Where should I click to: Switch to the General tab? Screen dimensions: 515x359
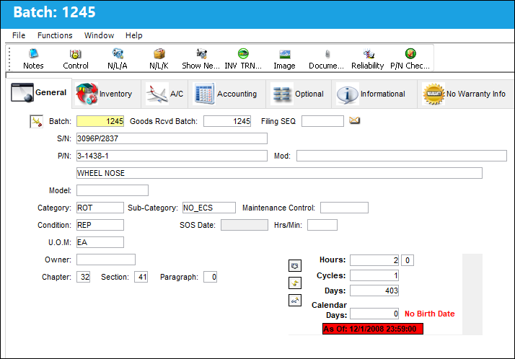(x=39, y=93)
